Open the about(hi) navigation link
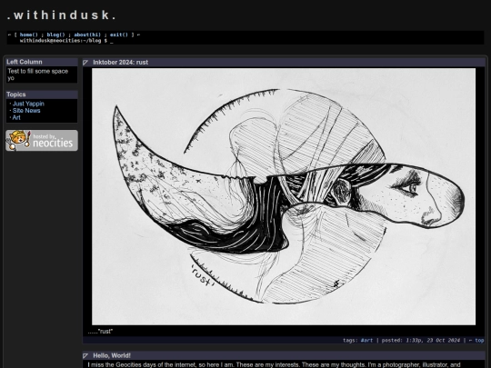 point(87,35)
